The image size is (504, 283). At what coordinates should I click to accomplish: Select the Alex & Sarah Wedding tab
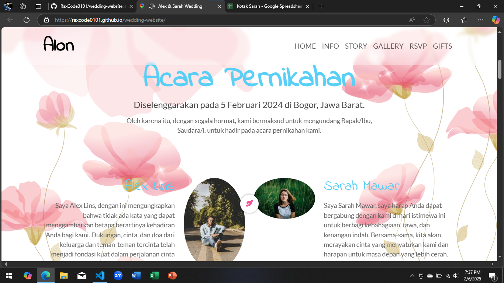click(x=180, y=6)
